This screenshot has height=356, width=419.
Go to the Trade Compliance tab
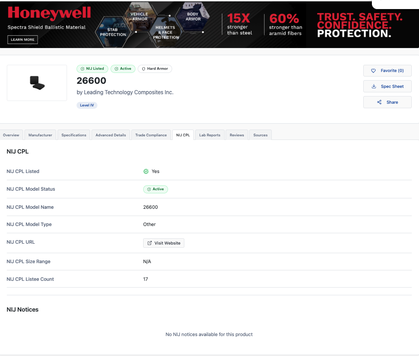151,135
